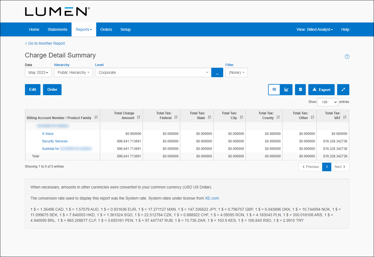Screen dimensions: 374x257
Task: Click S Voice total charge $0.000000
Action: (x=133, y=134)
